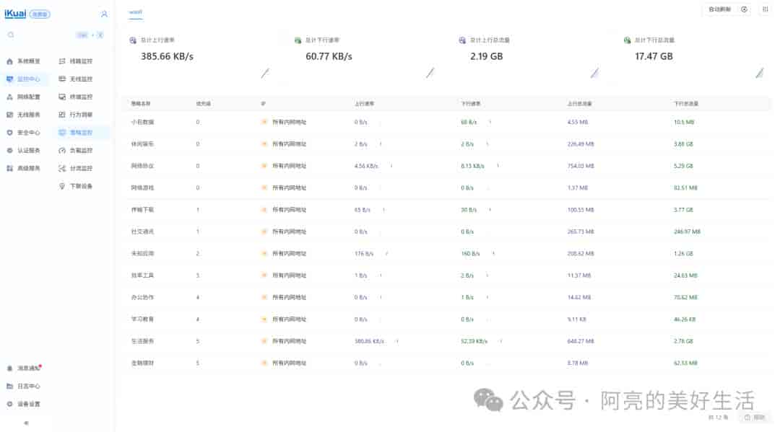This screenshot has height=432, width=780.
Task: Sort by the 上行速率 column header
Action: [364, 104]
